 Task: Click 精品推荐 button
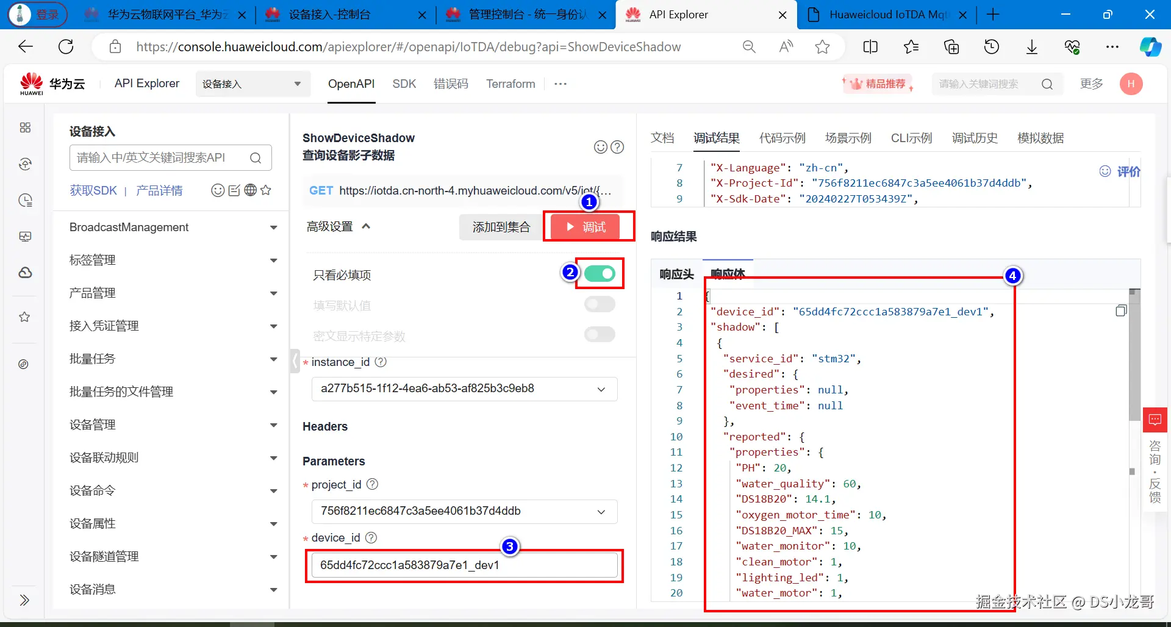pos(878,84)
